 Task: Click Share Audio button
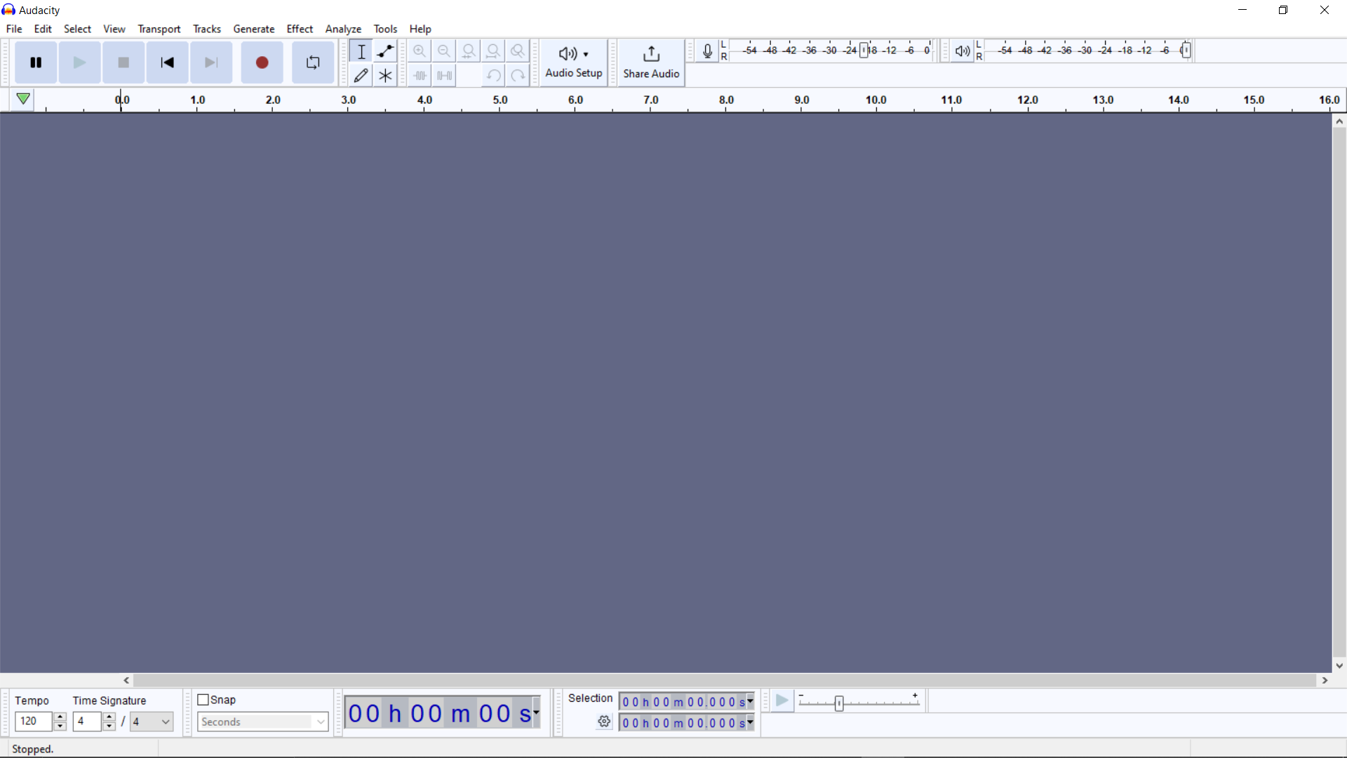651,62
